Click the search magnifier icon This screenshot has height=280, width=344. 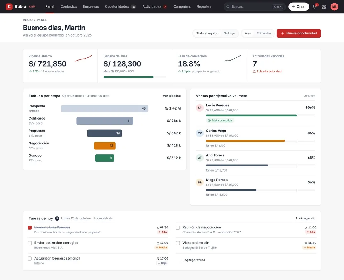[x=228, y=7]
